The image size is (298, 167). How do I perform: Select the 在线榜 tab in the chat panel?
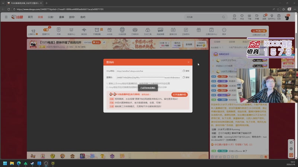point(217,42)
